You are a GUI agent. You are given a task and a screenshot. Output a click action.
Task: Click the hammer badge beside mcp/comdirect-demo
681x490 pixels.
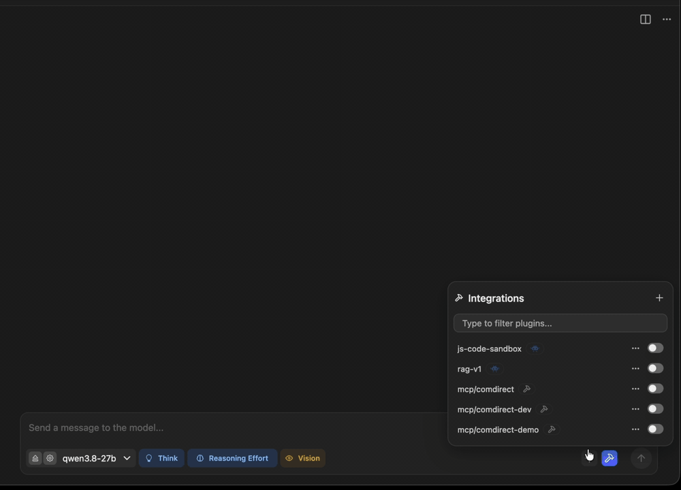click(x=552, y=429)
